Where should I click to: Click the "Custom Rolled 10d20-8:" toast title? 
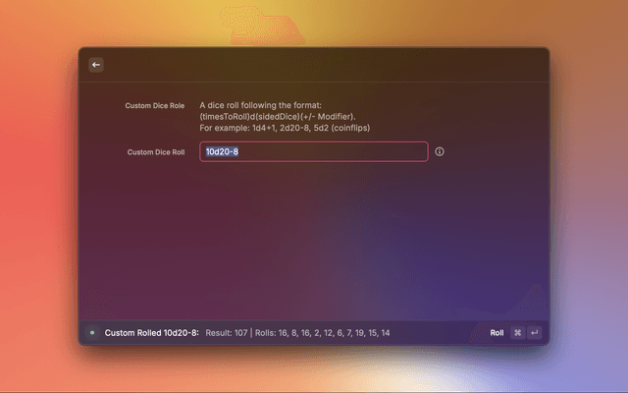point(152,333)
